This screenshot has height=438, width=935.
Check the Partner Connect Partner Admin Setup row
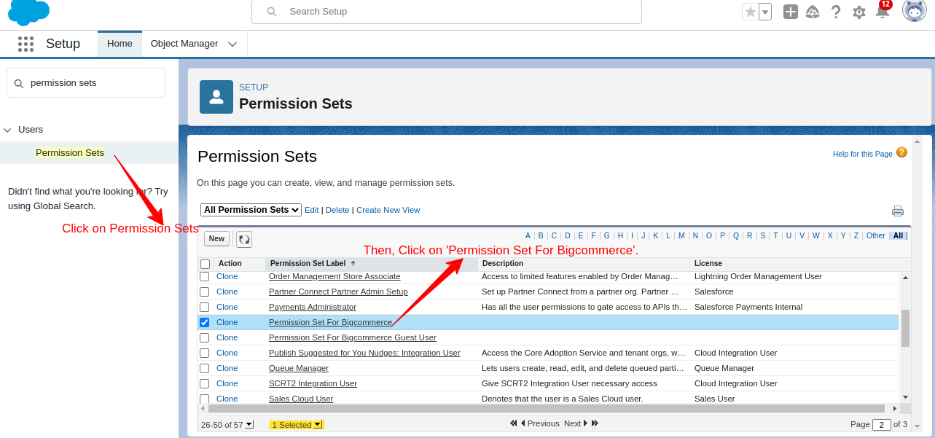point(205,292)
